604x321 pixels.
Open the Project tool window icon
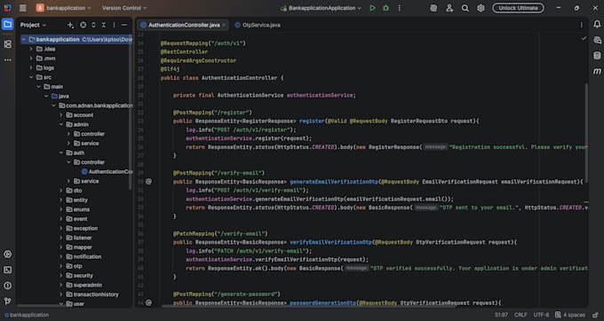[x=7, y=24]
